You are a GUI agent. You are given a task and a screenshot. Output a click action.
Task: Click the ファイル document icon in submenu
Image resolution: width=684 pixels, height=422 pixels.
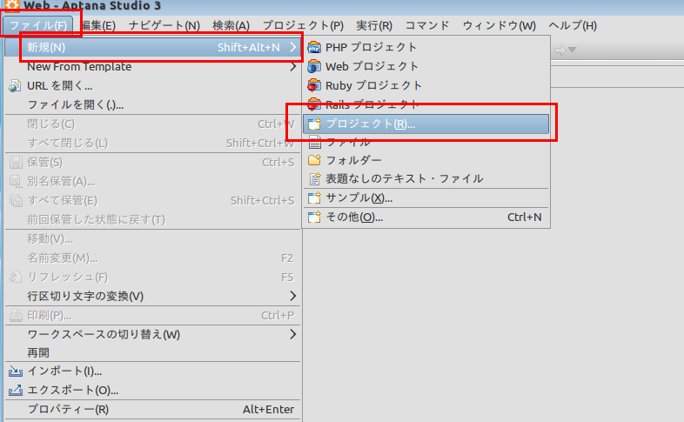pos(314,142)
